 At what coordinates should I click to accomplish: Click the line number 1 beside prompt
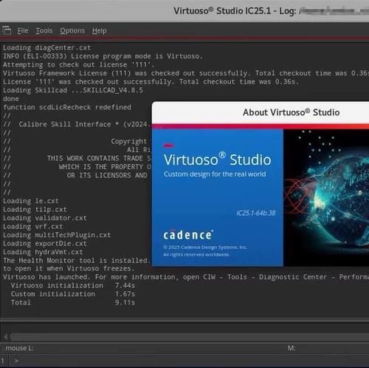pos(3,361)
